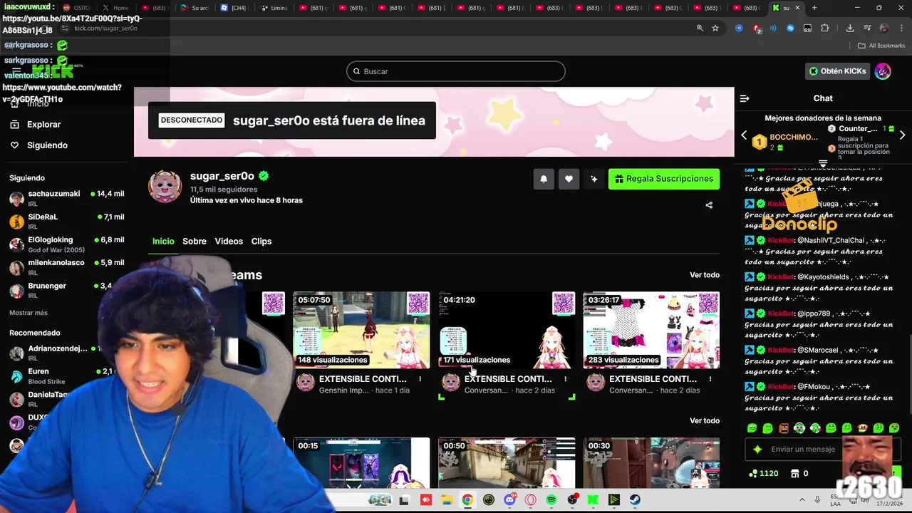Open the Explorar sidebar item

point(43,125)
